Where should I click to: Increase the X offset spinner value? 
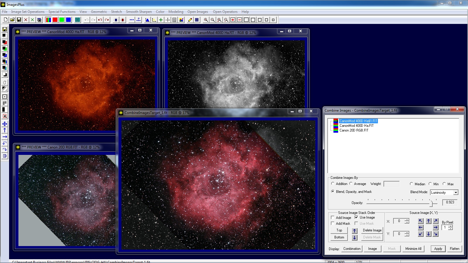[x=407, y=220]
